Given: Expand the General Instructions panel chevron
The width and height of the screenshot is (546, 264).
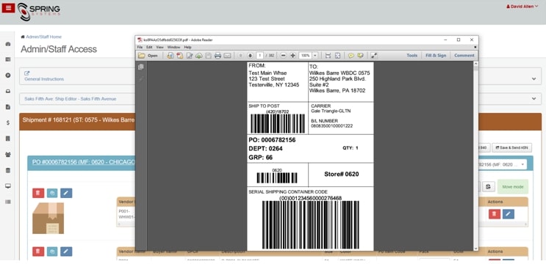Looking at the screenshot, I should point(534,79).
